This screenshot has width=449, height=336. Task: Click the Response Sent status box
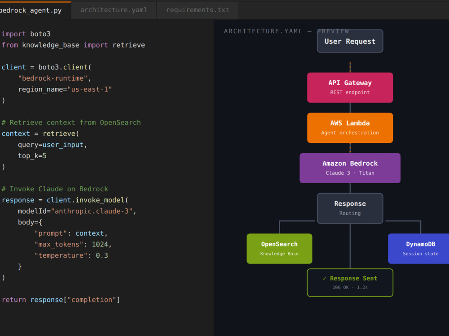pos(350,283)
